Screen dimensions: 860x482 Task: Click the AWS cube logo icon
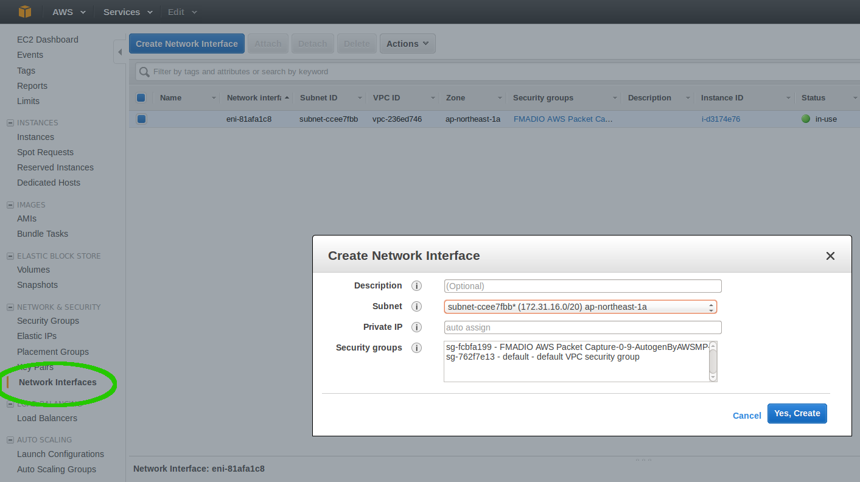pyautogui.click(x=24, y=12)
